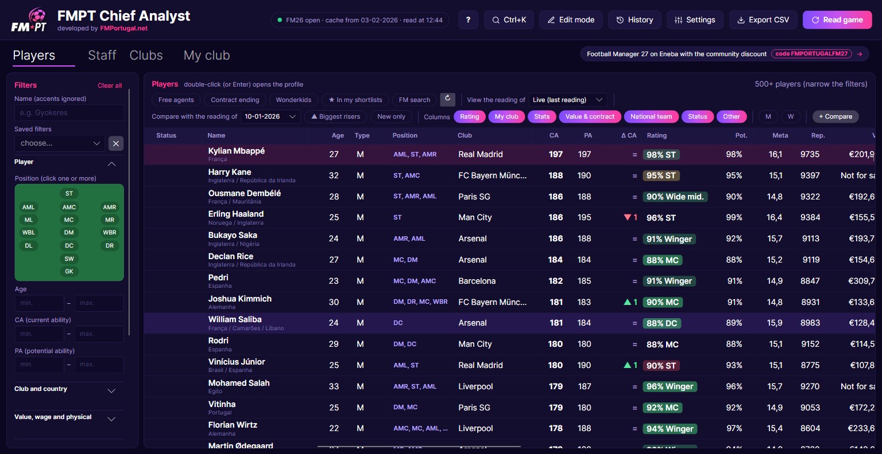The width and height of the screenshot is (882, 454).
Task: Enable Edit mode
Action: coord(571,20)
